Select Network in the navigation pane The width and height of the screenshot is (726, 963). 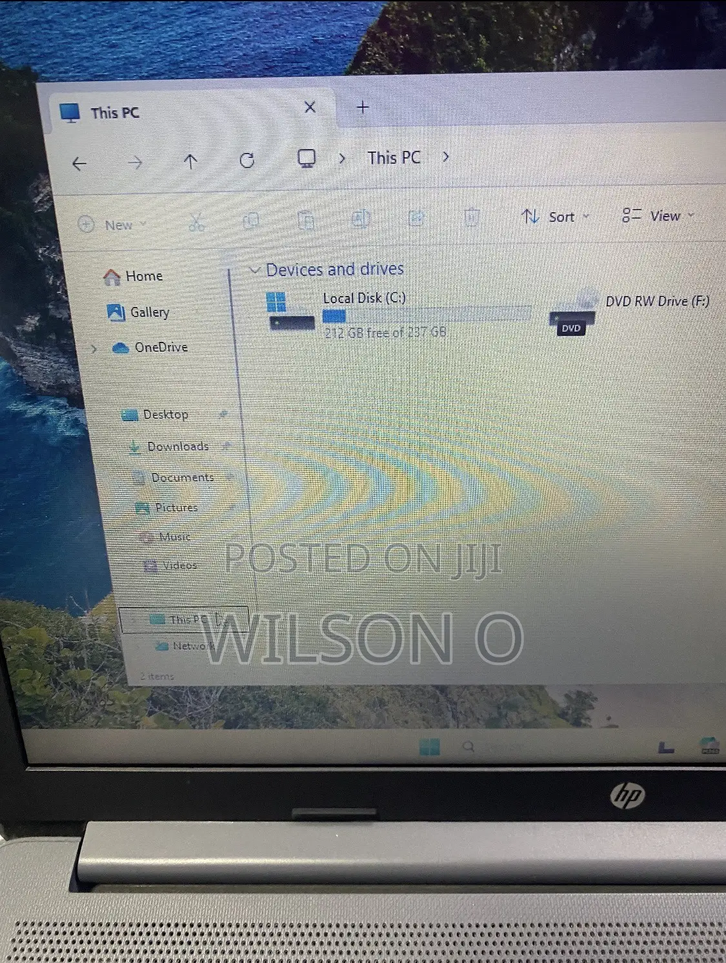tap(185, 646)
